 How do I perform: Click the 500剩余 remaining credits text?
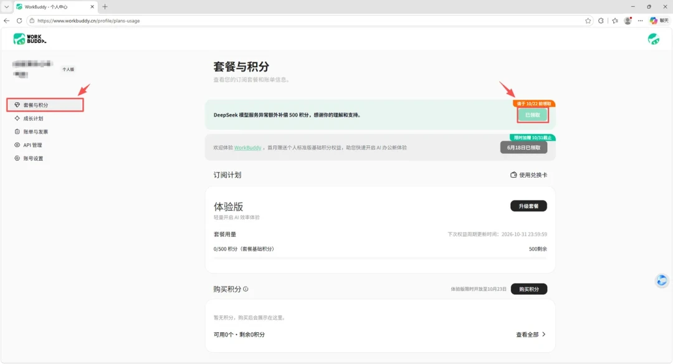pos(538,249)
